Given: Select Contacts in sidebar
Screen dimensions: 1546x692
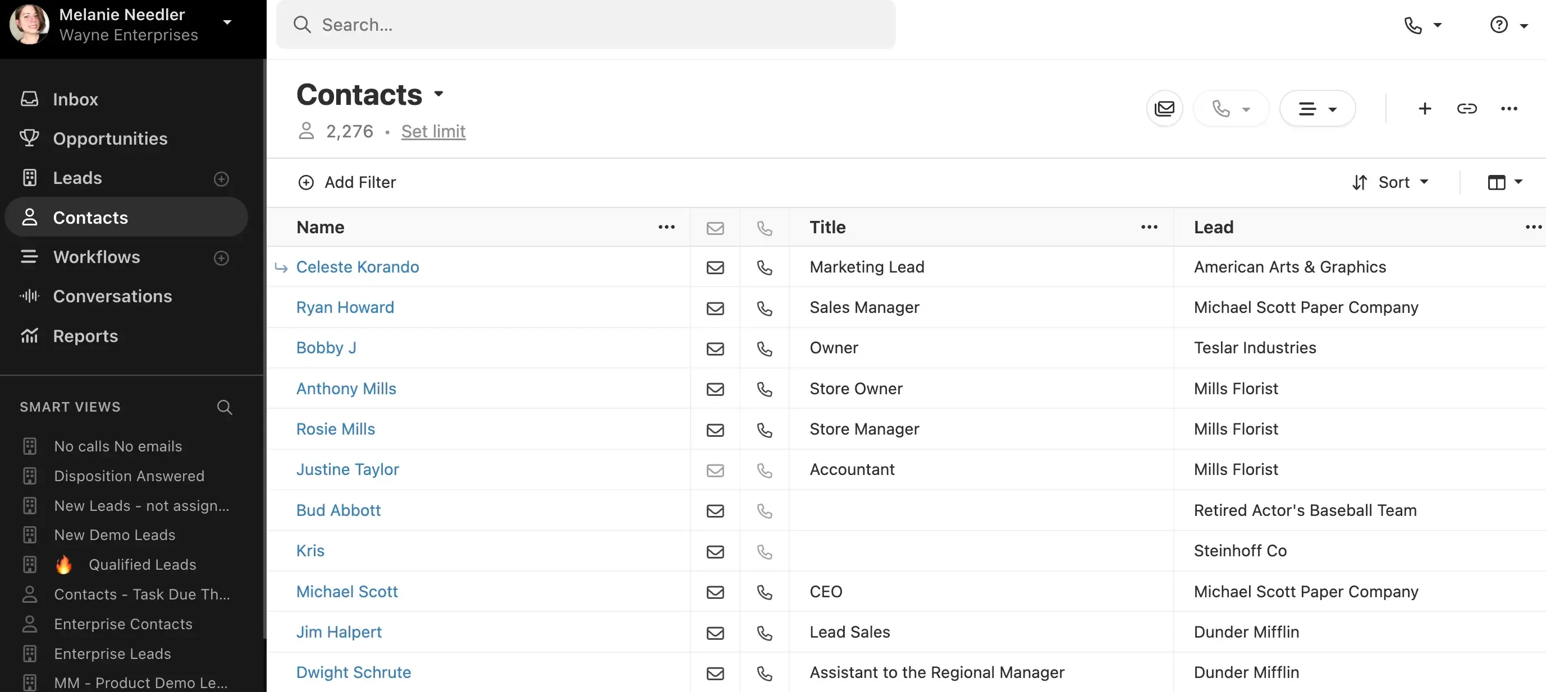Looking at the screenshot, I should (126, 218).
